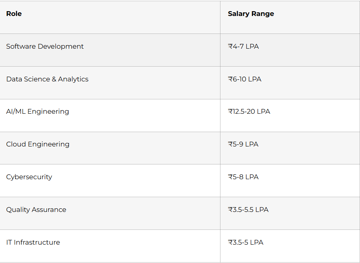Select the Cybersecurity role cell
This screenshot has height=263, width=360.
[29, 177]
